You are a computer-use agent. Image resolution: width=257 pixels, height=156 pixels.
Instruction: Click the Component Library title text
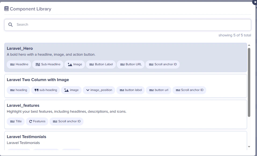point(31,9)
